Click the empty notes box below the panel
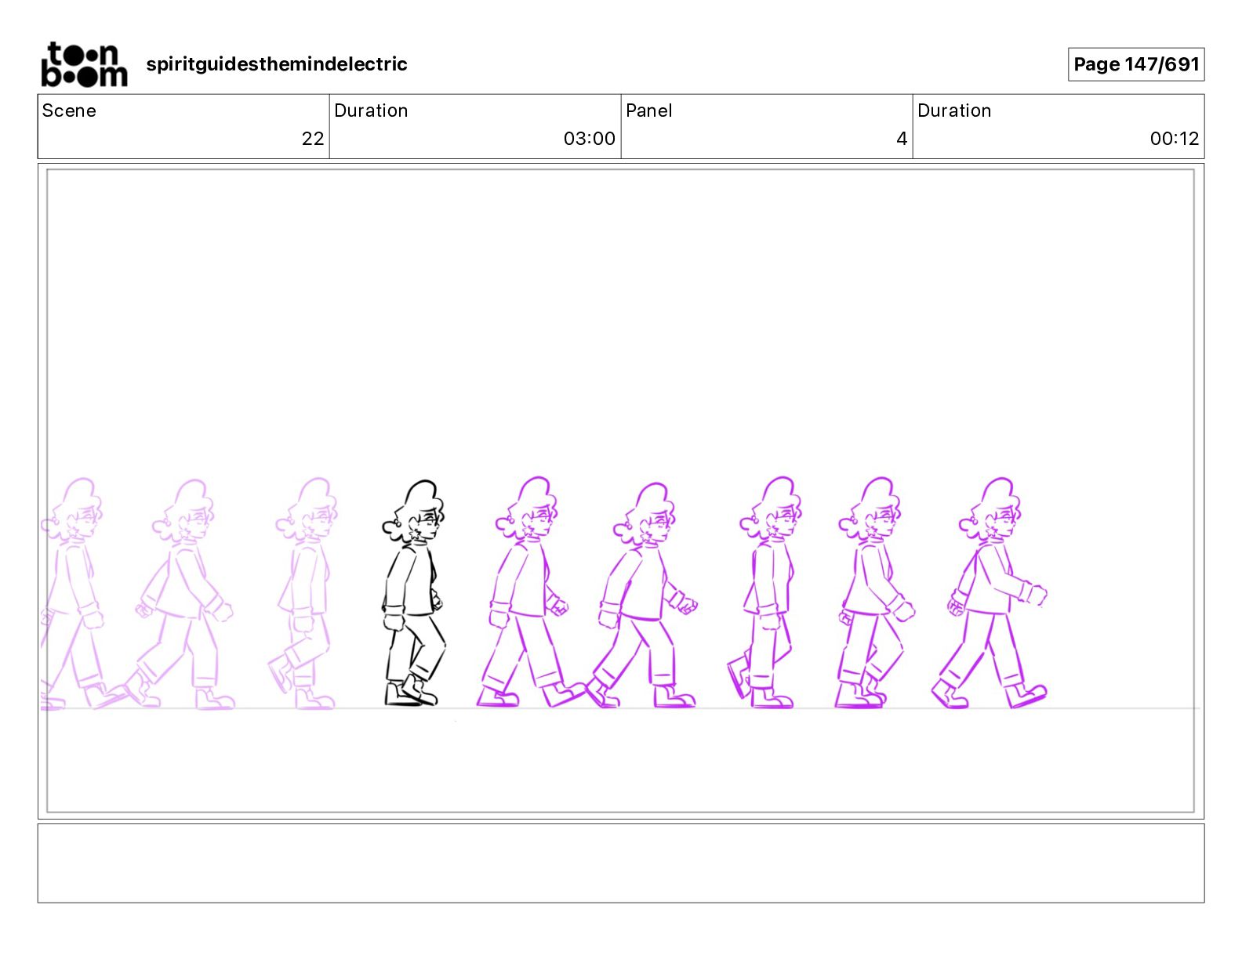This screenshot has width=1242, height=959. [x=621, y=863]
